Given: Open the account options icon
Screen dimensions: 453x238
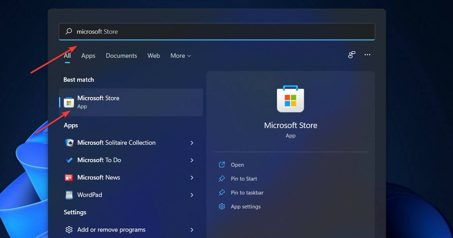Looking at the screenshot, I should pos(351,55).
